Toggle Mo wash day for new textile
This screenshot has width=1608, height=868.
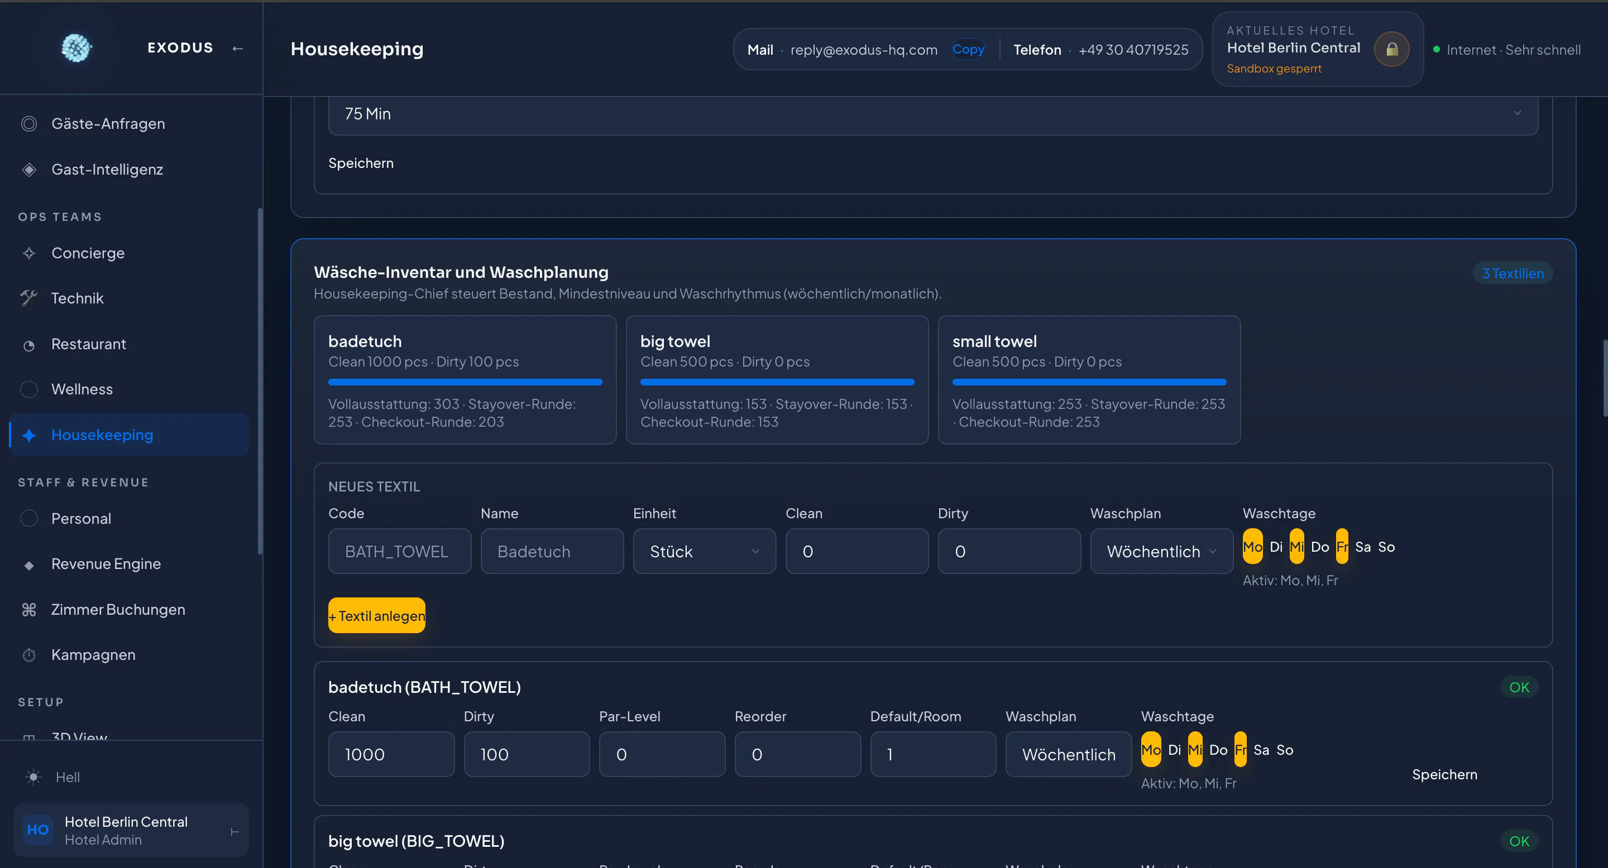click(1252, 546)
